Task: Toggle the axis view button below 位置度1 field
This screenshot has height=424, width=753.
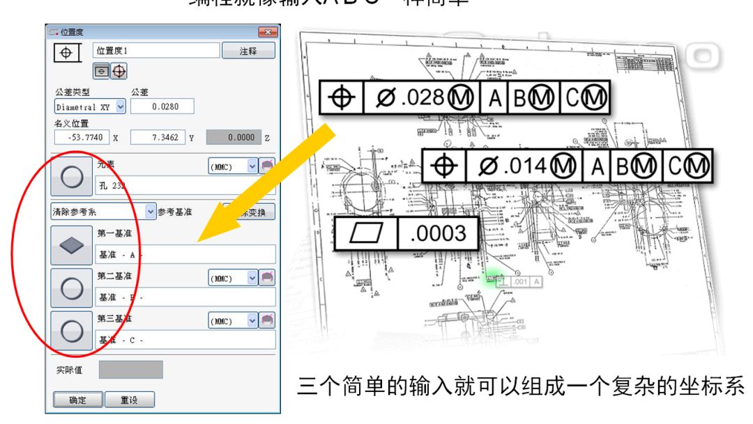Action: 100,70
